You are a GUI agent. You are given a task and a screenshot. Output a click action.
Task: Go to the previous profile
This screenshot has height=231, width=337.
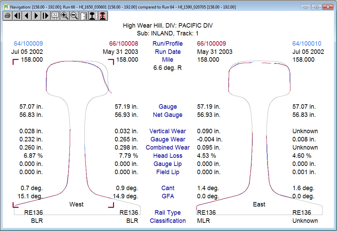[x=27, y=16]
